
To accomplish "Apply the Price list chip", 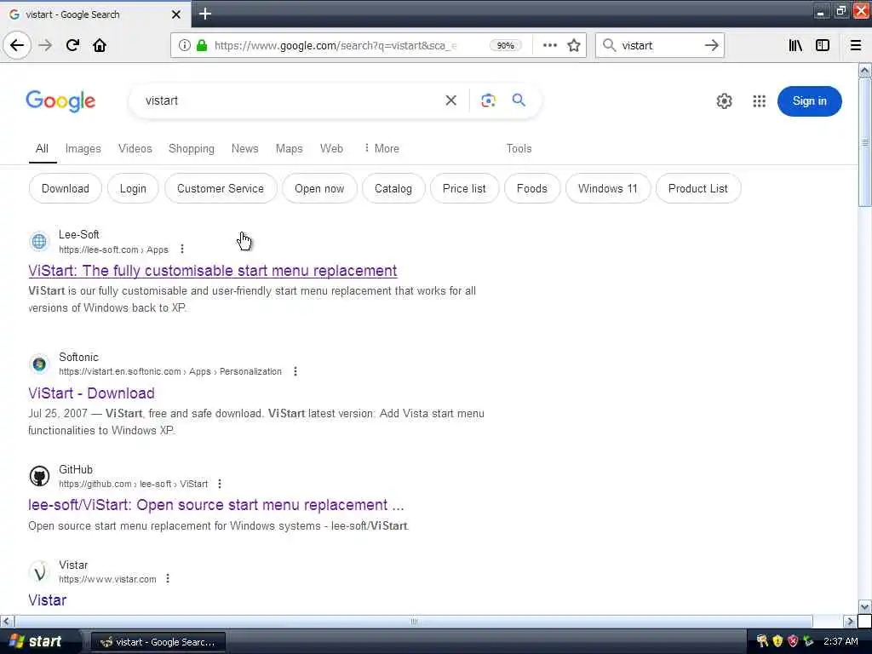I will [464, 188].
